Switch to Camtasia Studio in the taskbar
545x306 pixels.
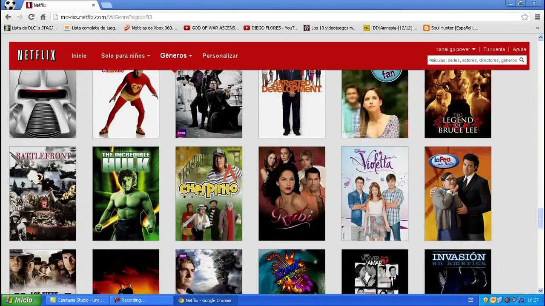pos(77,300)
